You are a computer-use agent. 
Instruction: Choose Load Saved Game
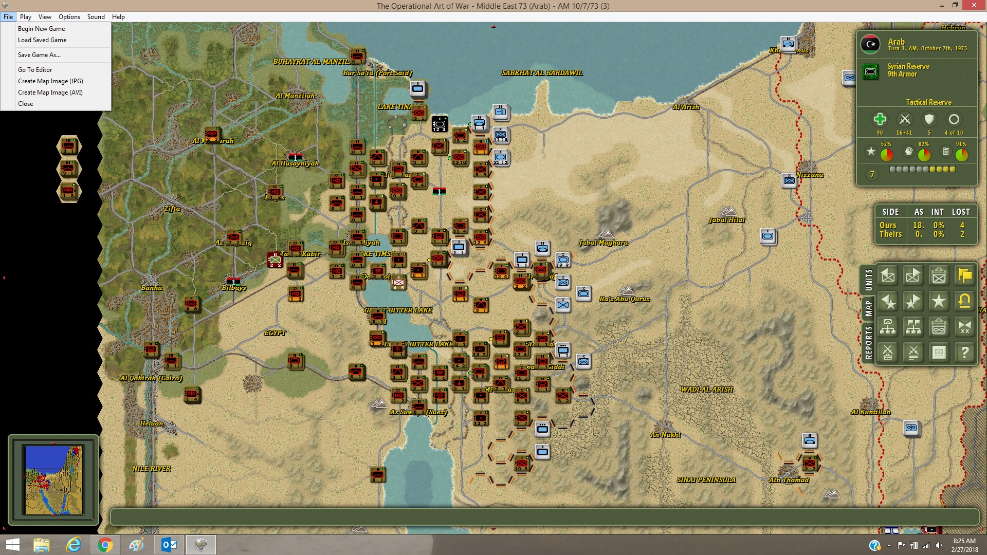click(56, 40)
